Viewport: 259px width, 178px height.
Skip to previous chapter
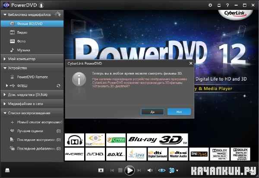[x=112, y=170]
